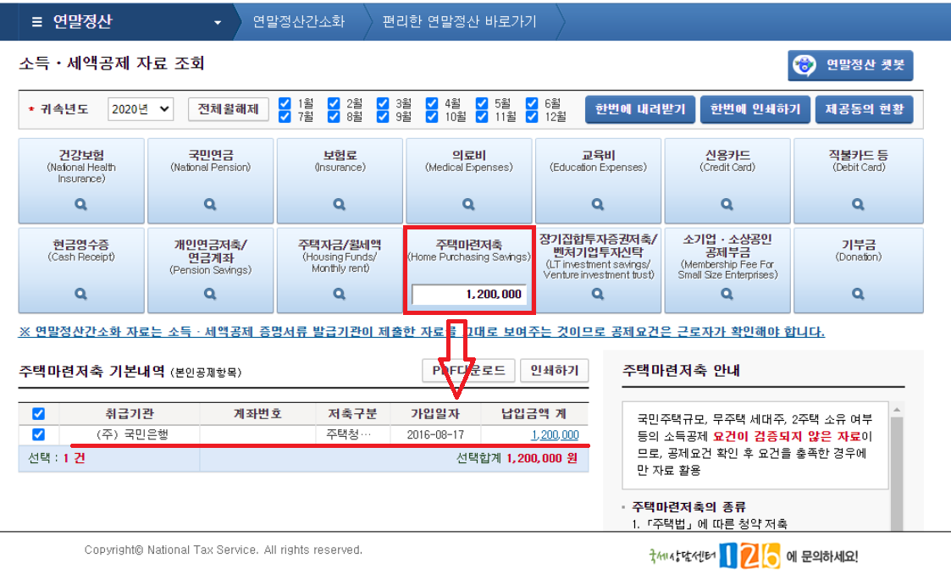The width and height of the screenshot is (951, 580).
Task: Toggle the 9월 checkbox
Action: (x=383, y=117)
